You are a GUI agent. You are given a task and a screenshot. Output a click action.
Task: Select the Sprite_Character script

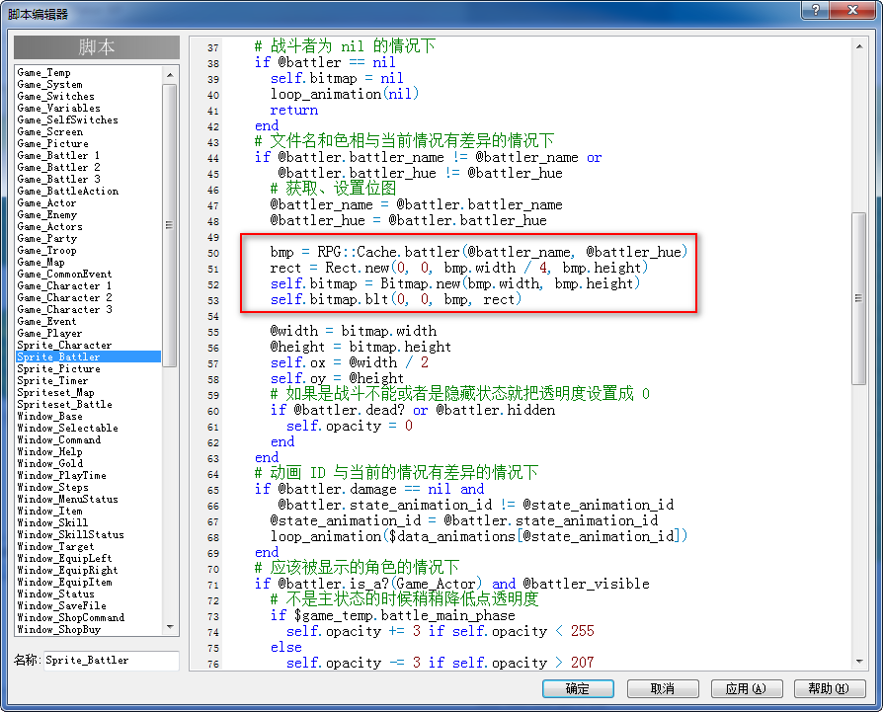pyautogui.click(x=65, y=345)
